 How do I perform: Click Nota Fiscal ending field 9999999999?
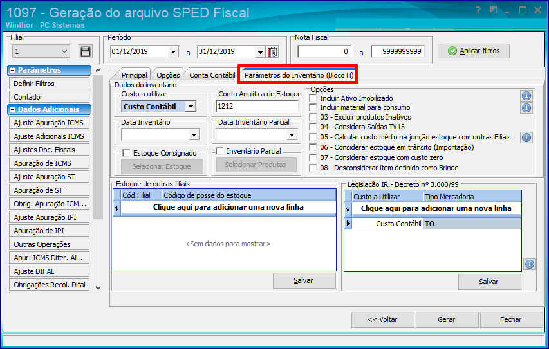(x=398, y=52)
